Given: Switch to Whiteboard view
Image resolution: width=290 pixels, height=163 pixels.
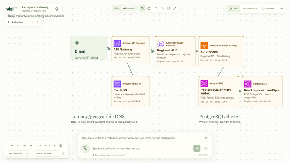Looking at the screenshot, I should [x=129, y=8].
